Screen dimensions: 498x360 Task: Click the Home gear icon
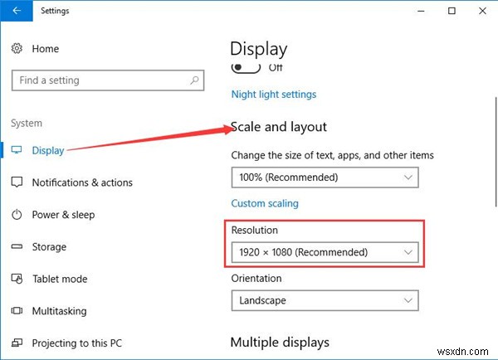point(17,49)
